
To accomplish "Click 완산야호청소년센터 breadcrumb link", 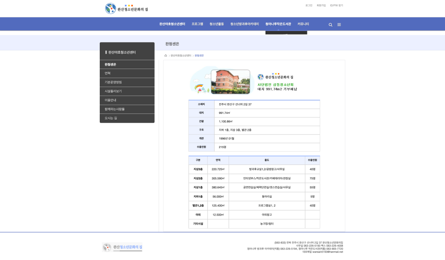I will tap(181, 56).
